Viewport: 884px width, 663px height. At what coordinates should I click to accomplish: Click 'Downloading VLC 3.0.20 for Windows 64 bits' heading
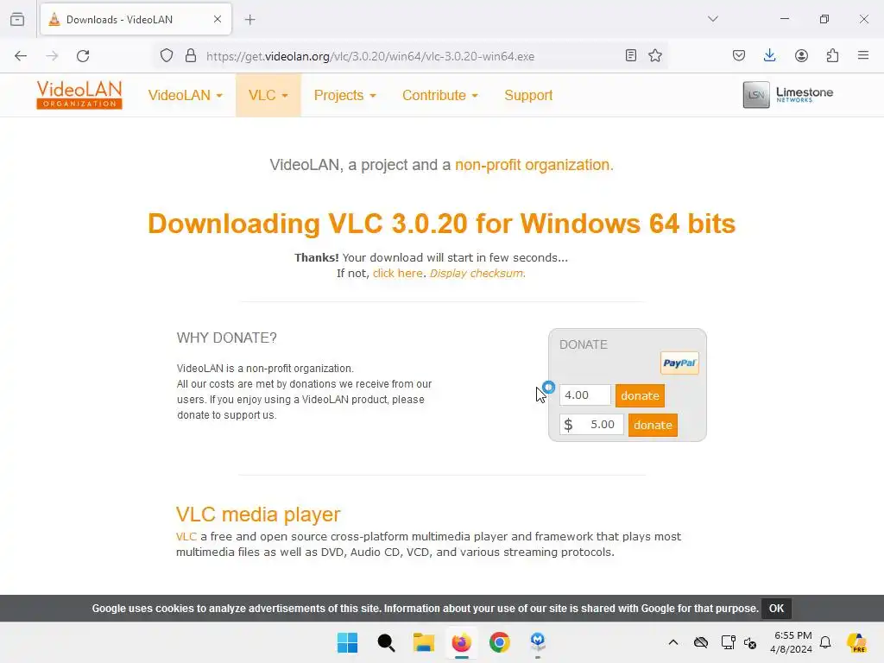pyautogui.click(x=441, y=224)
